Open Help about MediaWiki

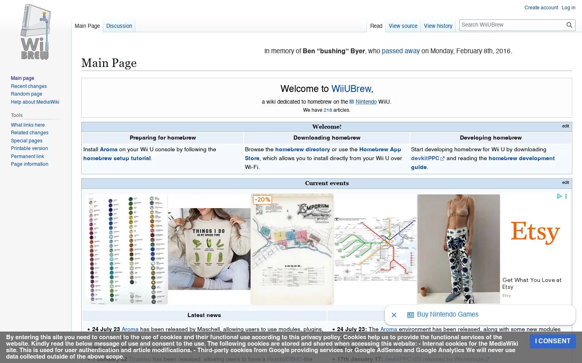pos(35,102)
